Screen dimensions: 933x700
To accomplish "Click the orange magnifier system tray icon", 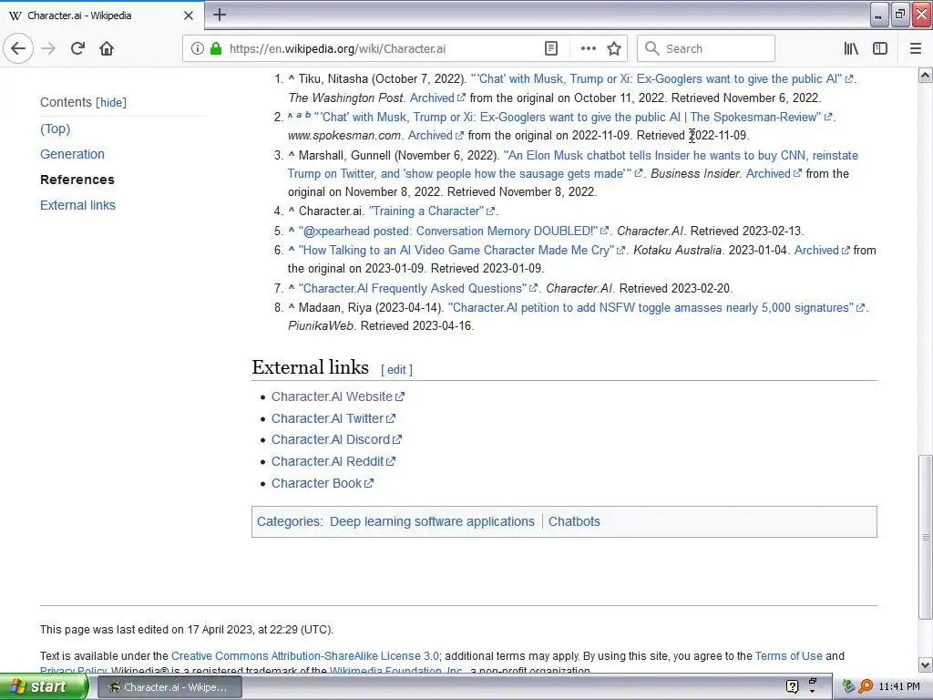I will 866,687.
